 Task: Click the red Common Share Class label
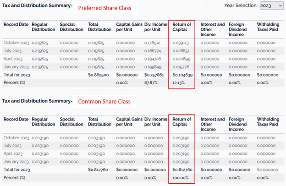coord(105,101)
